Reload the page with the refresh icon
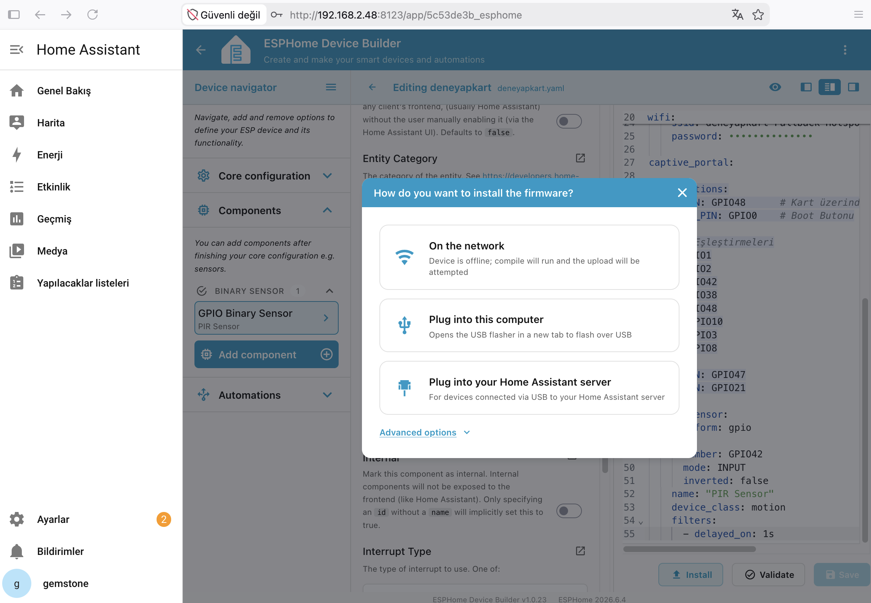Screen dimensions: 871x603 92,15
